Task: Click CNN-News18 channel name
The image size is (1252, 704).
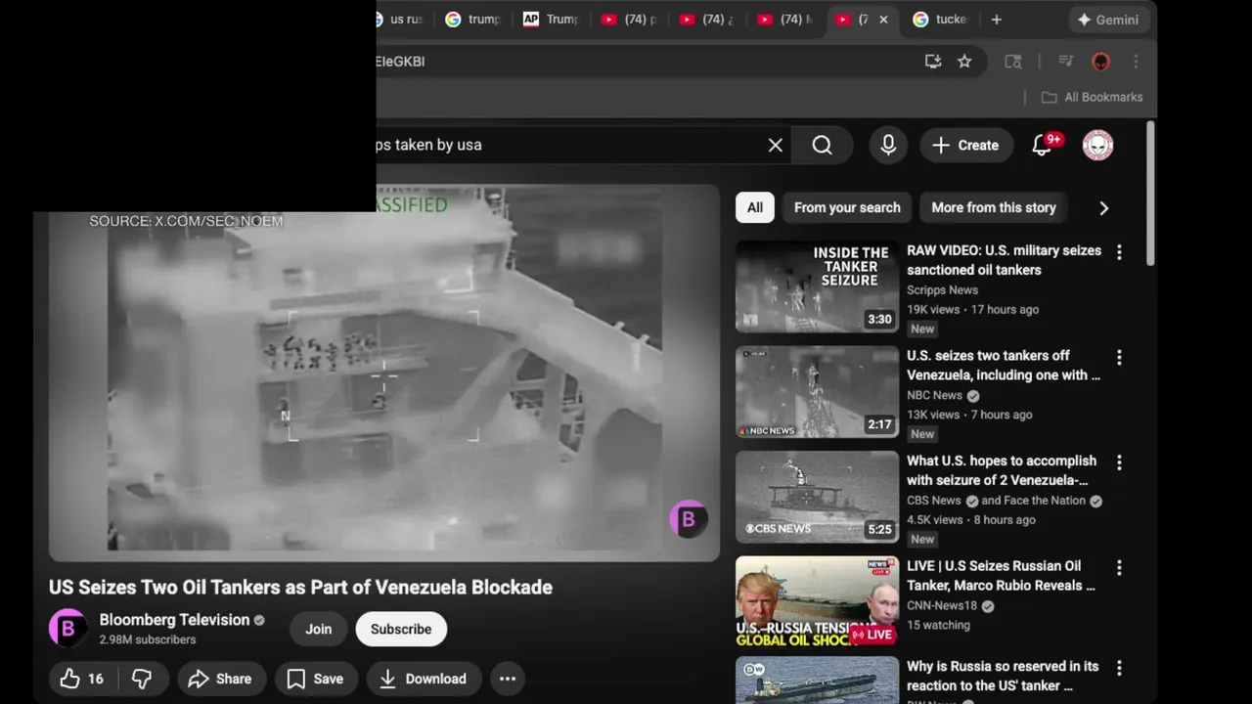Action: [x=944, y=606]
